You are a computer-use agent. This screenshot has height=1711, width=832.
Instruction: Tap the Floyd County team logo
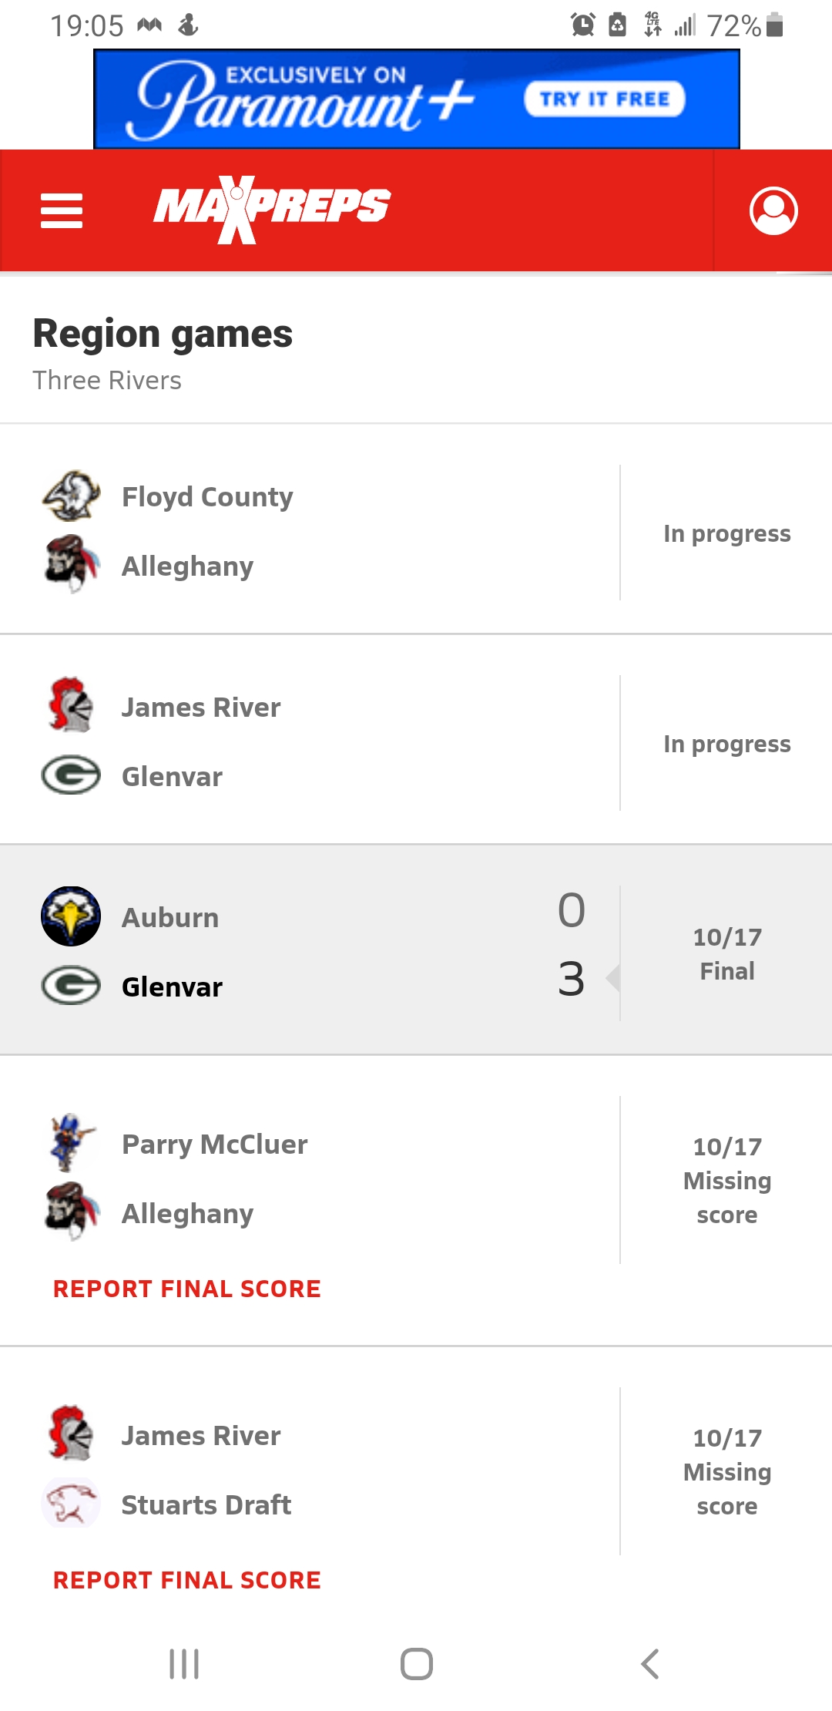[71, 496]
